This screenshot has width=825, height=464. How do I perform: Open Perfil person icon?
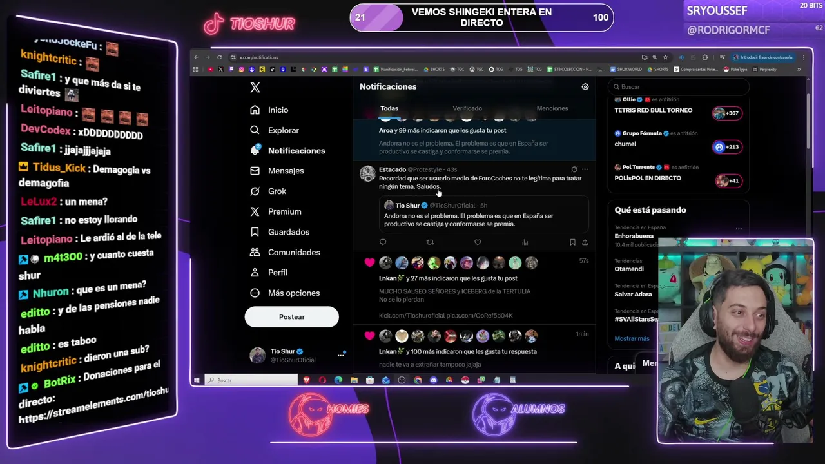255,273
